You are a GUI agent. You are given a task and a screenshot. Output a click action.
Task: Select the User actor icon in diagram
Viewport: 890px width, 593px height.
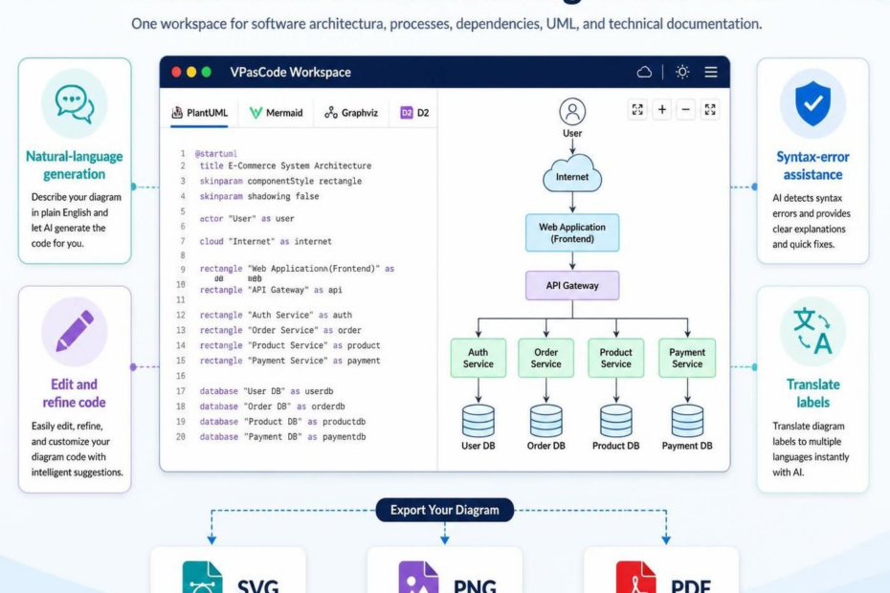[x=572, y=112]
